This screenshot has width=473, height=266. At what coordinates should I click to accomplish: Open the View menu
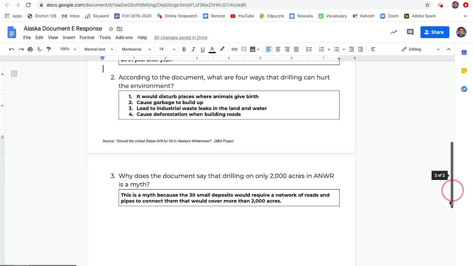pyautogui.click(x=53, y=38)
